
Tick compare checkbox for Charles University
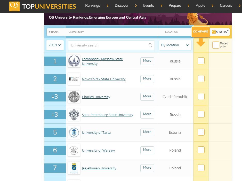(201, 97)
